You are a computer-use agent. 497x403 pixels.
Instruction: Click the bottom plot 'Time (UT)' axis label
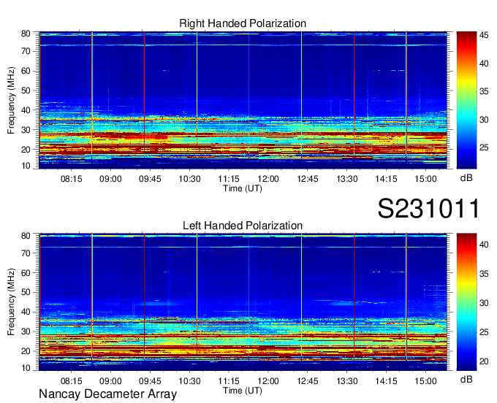click(x=243, y=391)
